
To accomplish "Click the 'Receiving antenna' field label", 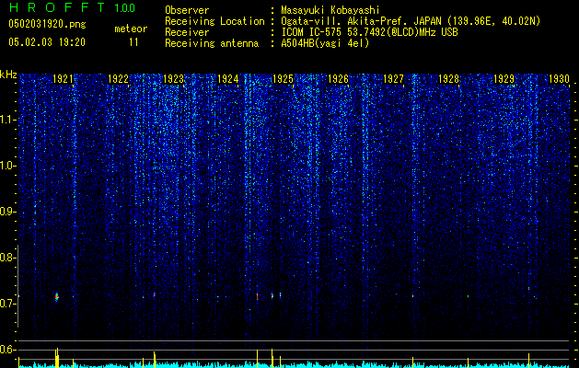I will pyautogui.click(x=212, y=43).
